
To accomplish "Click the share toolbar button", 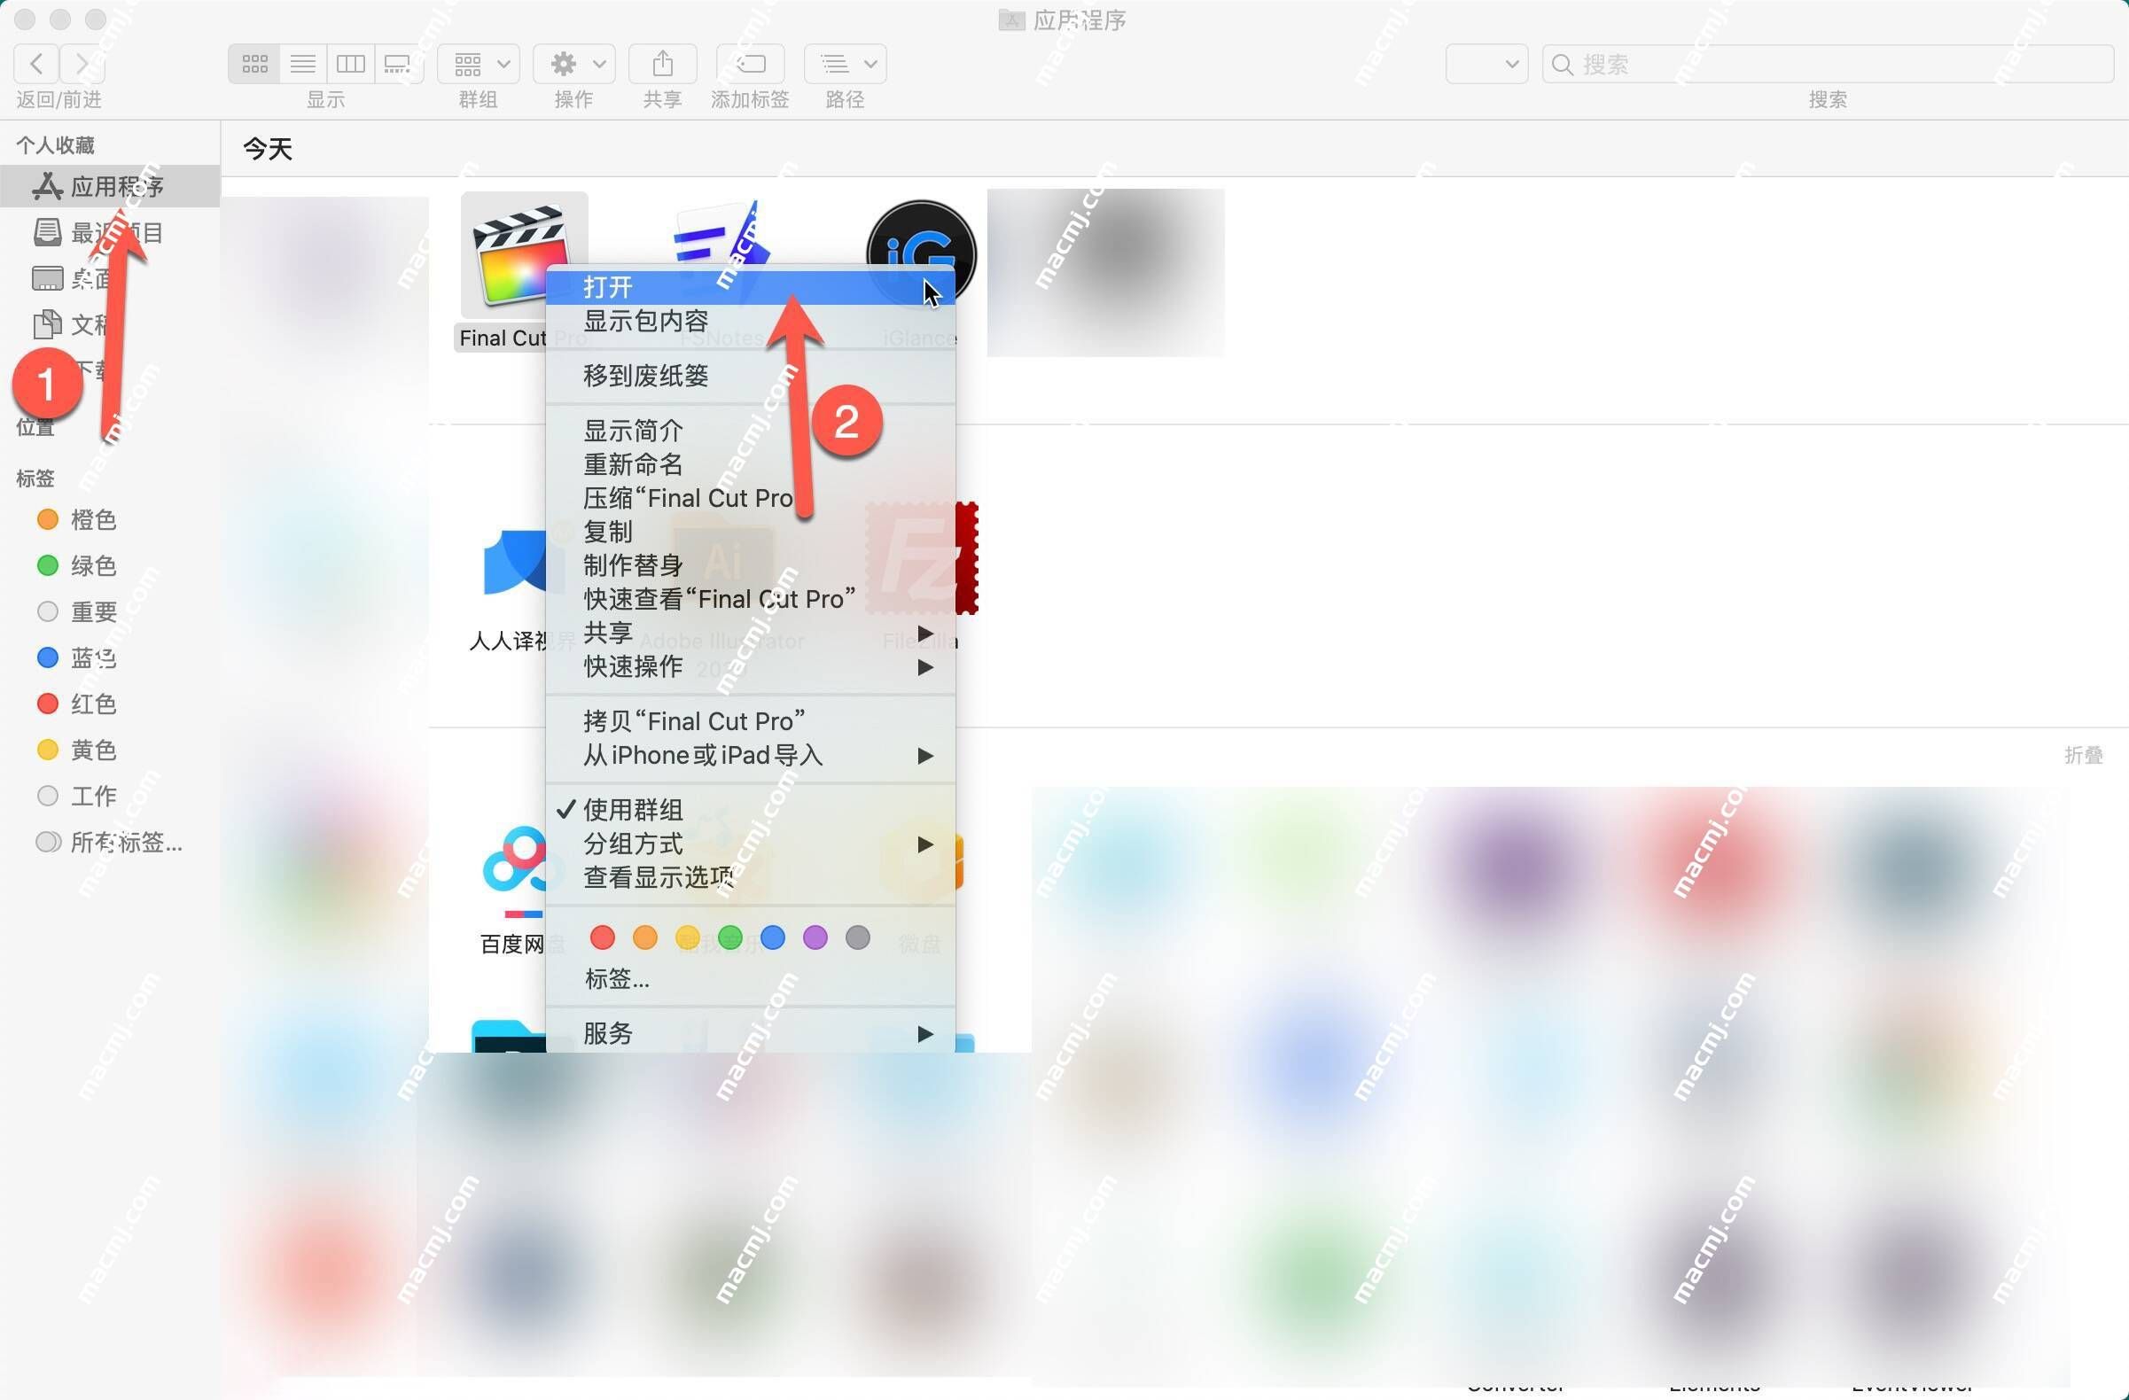I will [663, 64].
